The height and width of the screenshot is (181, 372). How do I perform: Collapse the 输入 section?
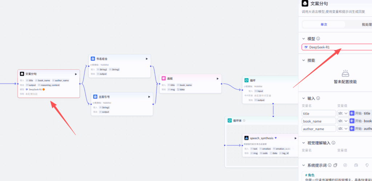click(304, 98)
